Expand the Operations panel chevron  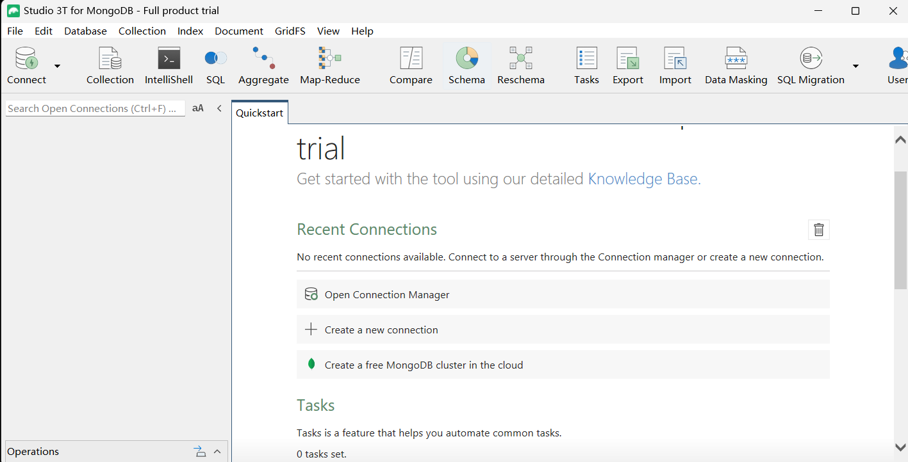(x=217, y=451)
